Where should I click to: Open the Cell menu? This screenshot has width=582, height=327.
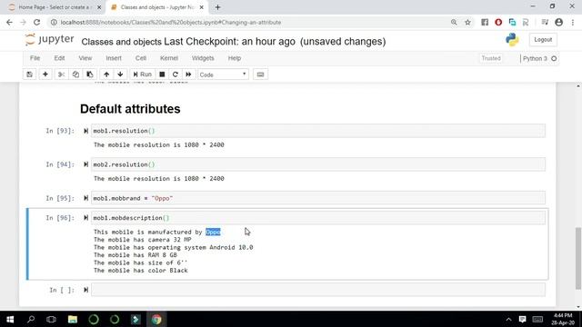[x=141, y=58]
